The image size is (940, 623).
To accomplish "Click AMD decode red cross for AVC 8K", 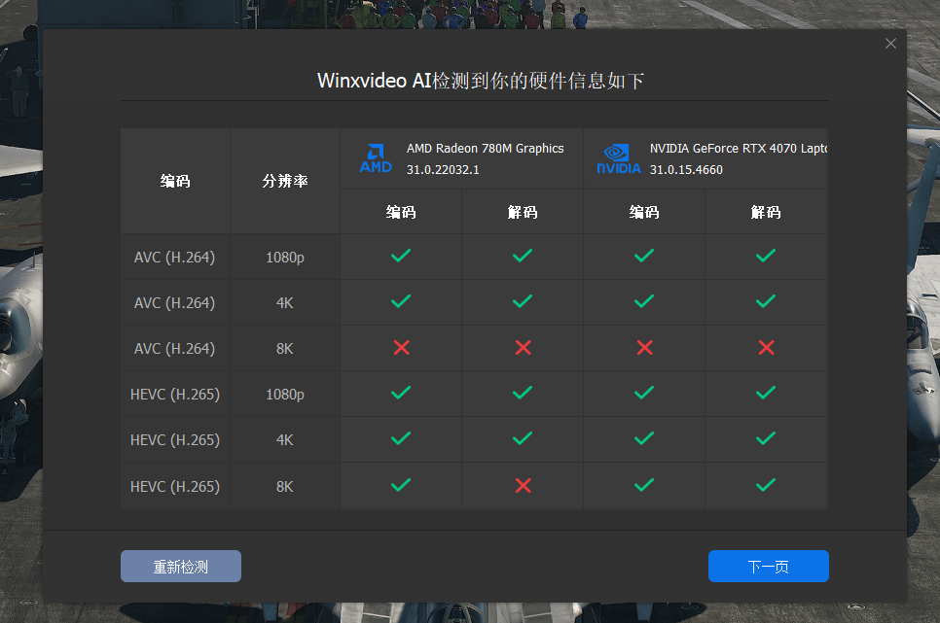I will click(x=524, y=347).
